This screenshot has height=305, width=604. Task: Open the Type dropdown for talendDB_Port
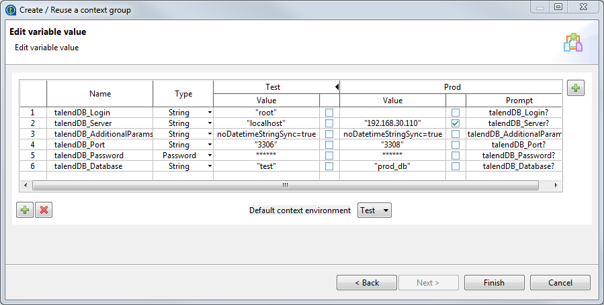[x=210, y=145]
